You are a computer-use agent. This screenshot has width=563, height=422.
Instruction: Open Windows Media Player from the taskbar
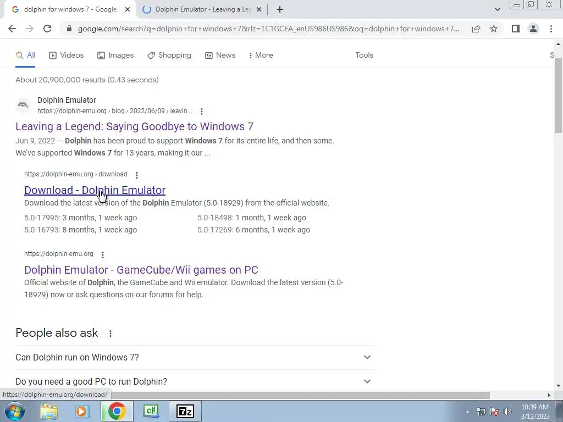(x=82, y=411)
